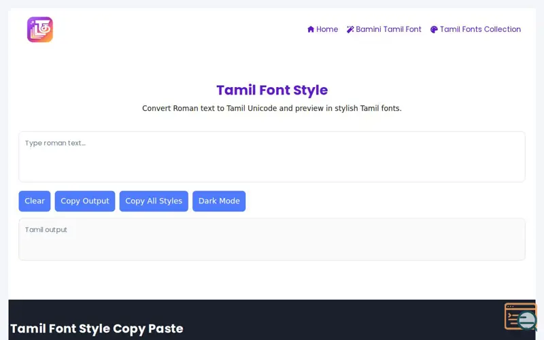Open the Tamil Fonts Collection link
Image resolution: width=544 pixels, height=340 pixels.
pyautogui.click(x=475, y=29)
